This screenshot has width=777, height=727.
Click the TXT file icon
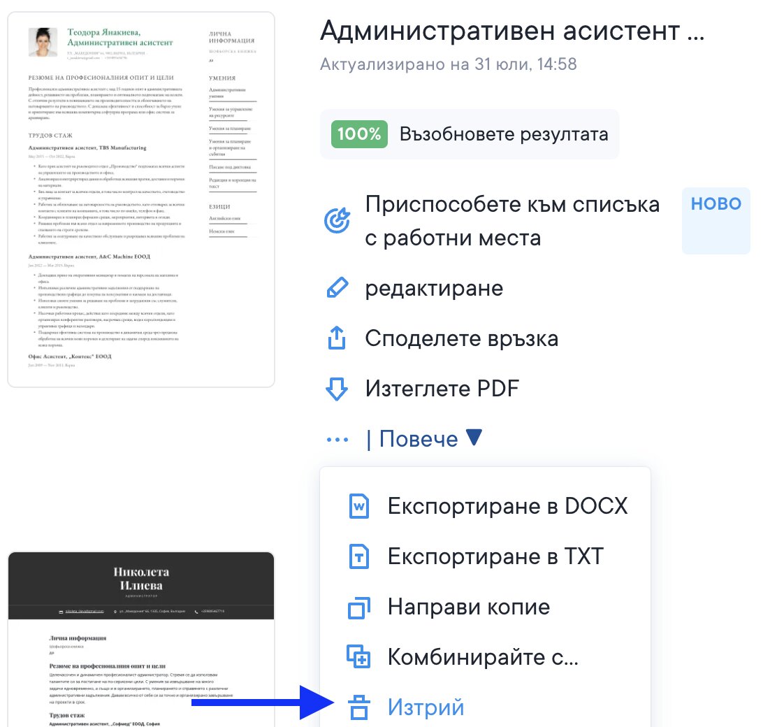coord(358,556)
